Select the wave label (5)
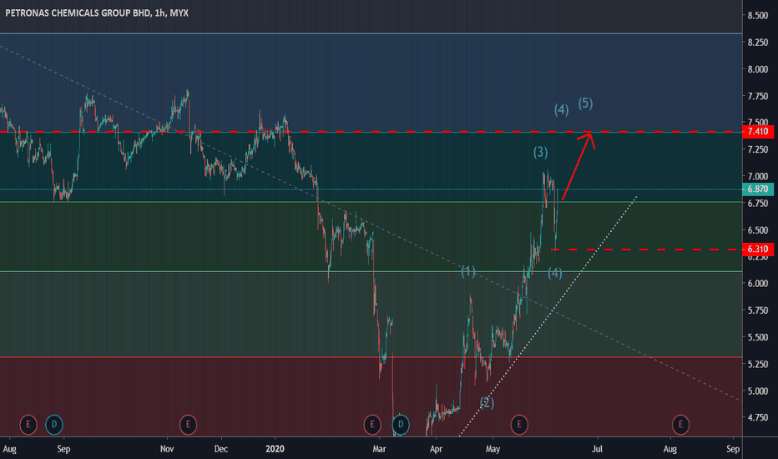778x459 pixels. 585,103
